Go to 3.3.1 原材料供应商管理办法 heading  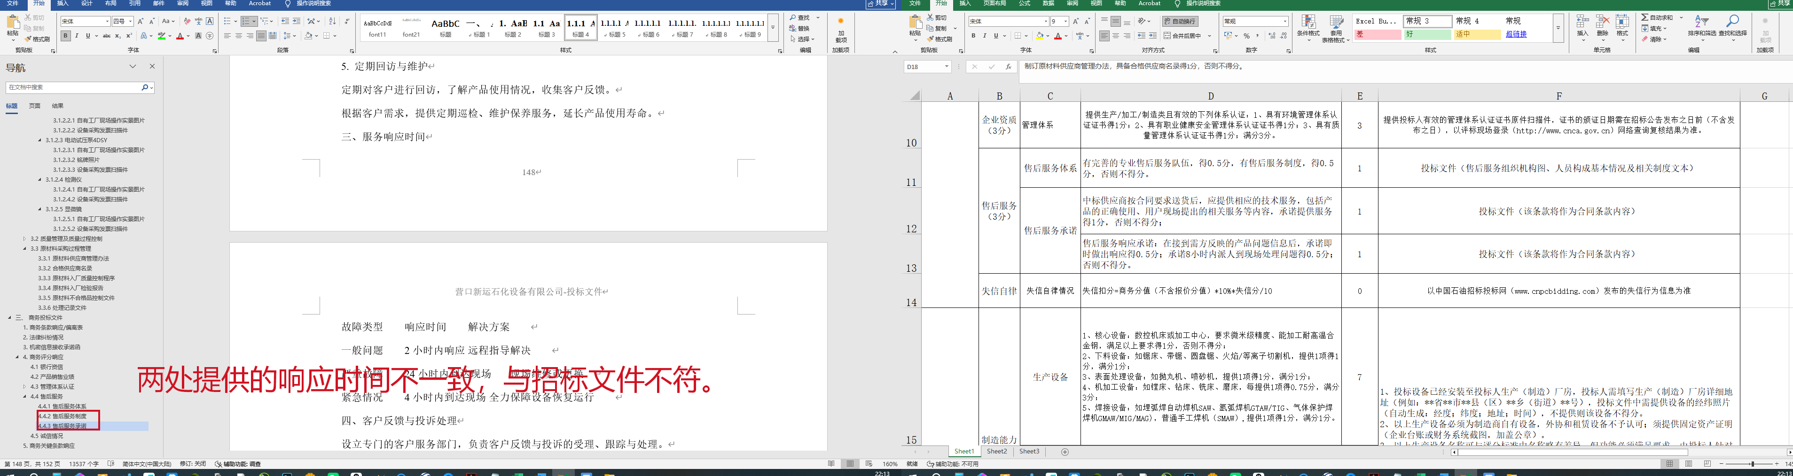coord(73,259)
